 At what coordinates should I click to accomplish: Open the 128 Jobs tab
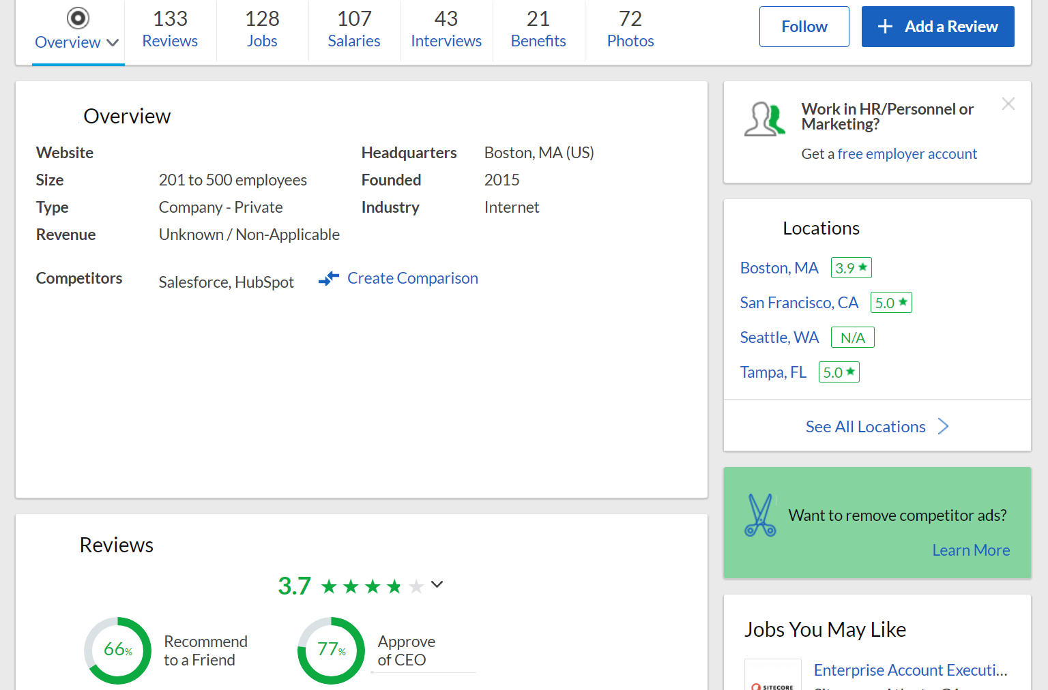point(262,29)
